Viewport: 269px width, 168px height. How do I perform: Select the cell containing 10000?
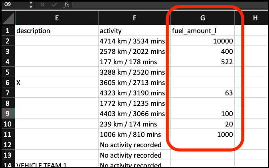click(x=202, y=41)
